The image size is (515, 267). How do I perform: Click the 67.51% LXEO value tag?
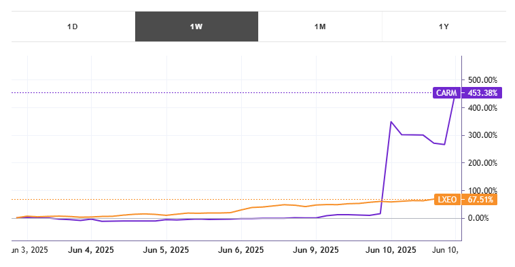pyautogui.click(x=480, y=199)
